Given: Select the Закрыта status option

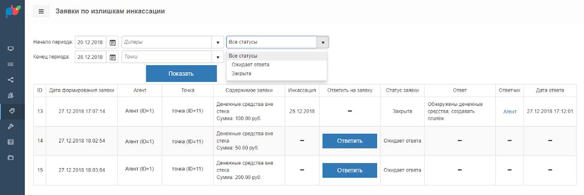Looking at the screenshot, I should click(x=276, y=73).
